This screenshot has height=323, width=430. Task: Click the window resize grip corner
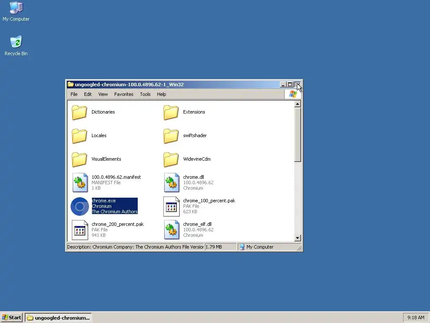[x=299, y=248]
